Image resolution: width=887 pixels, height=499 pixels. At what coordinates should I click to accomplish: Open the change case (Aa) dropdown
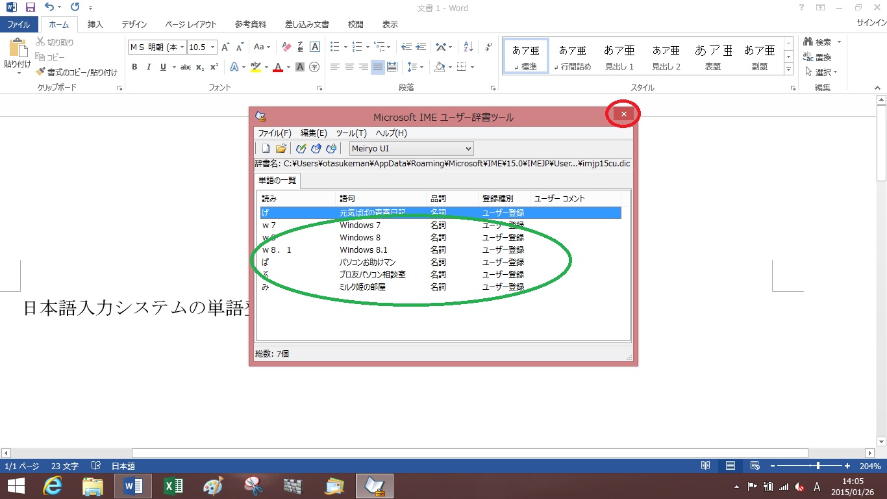click(x=262, y=47)
